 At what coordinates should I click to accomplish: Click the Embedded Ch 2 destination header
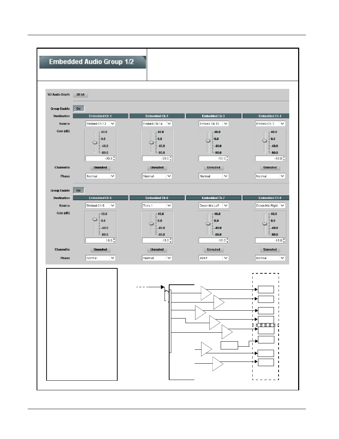(157, 116)
